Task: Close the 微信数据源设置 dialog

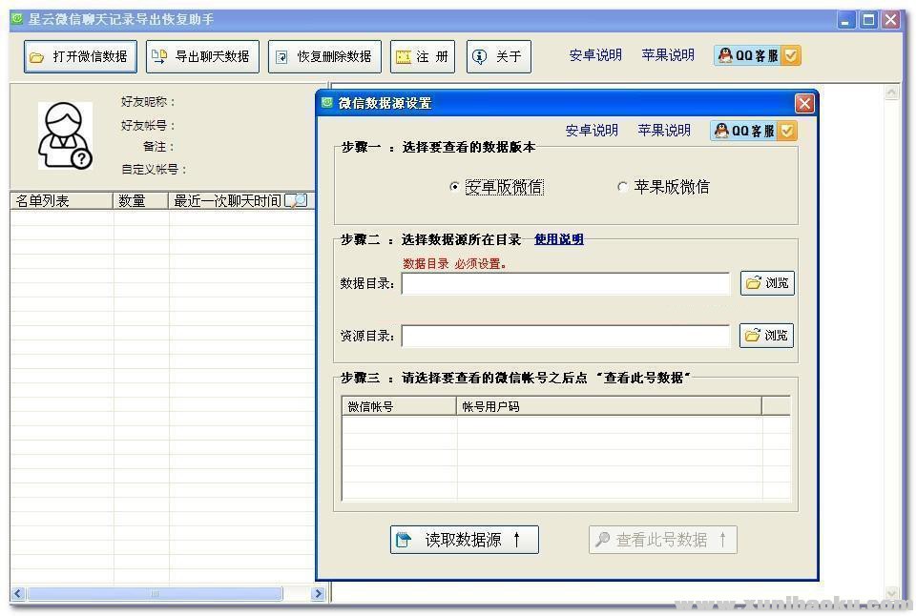Action: point(804,103)
